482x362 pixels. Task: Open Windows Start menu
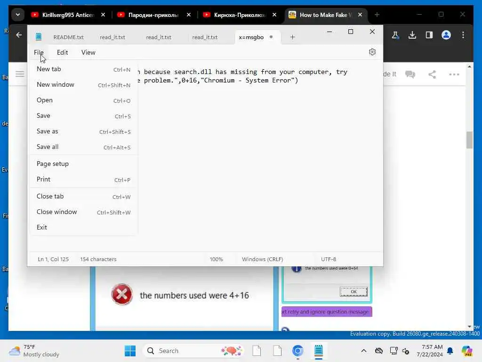tap(130, 351)
